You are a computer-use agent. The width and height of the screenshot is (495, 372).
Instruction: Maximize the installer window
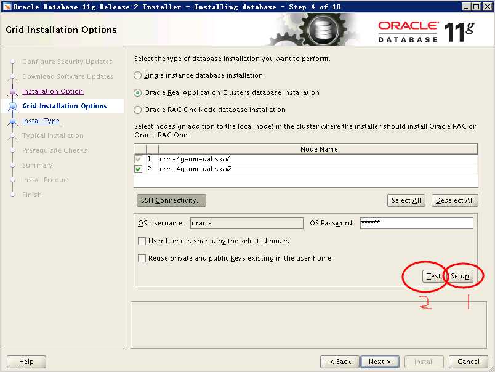tap(477, 7)
